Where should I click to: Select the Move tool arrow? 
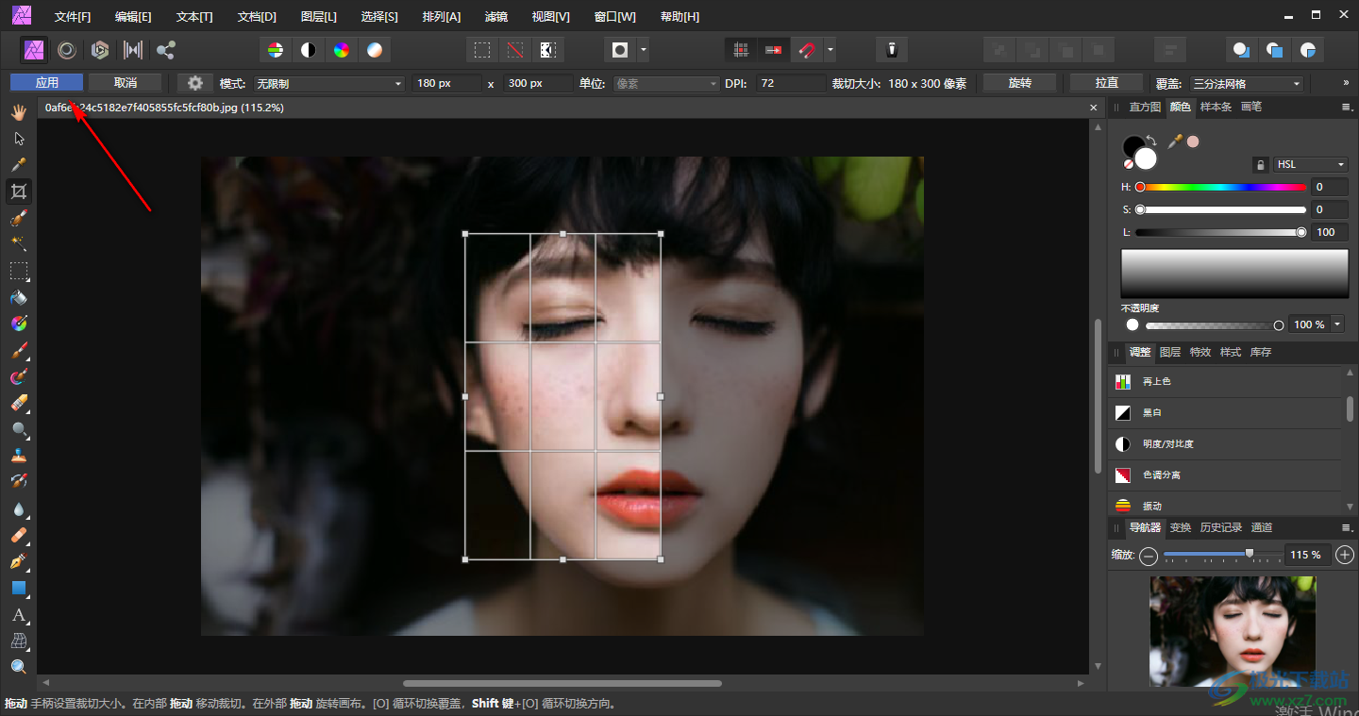18,139
